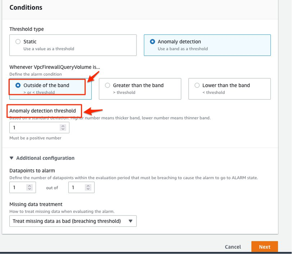Select the Anomaly detection threshold type

[x=152, y=42]
